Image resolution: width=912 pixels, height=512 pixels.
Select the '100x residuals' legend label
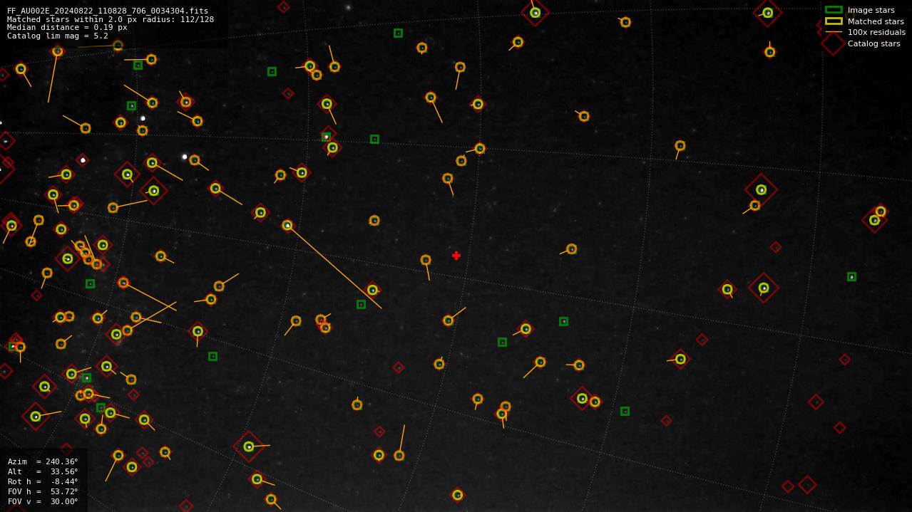876,32
